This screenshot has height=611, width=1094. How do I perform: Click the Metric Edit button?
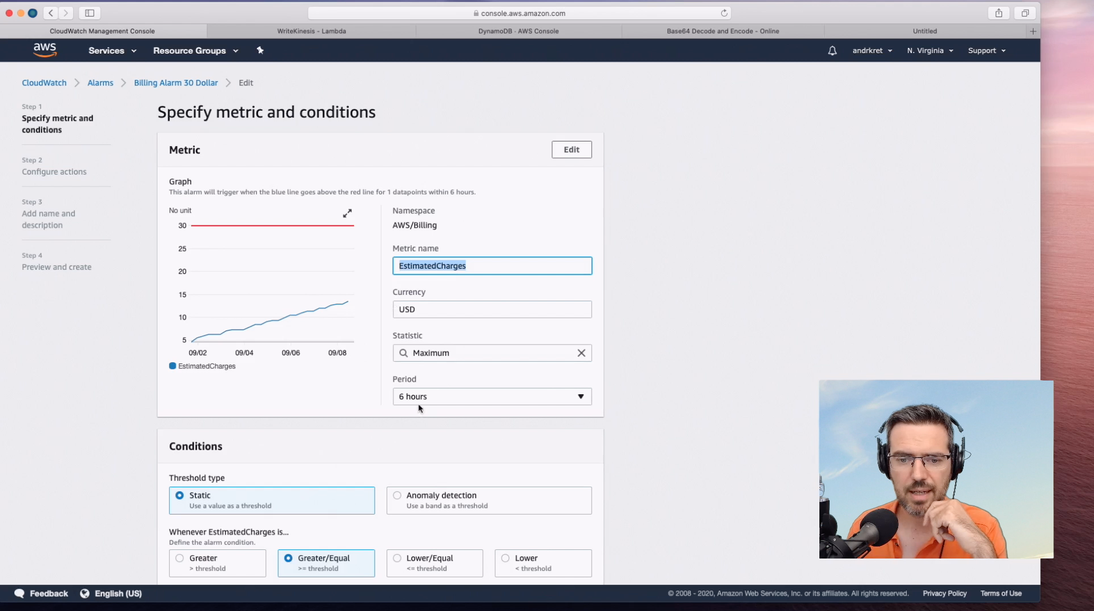coord(572,149)
